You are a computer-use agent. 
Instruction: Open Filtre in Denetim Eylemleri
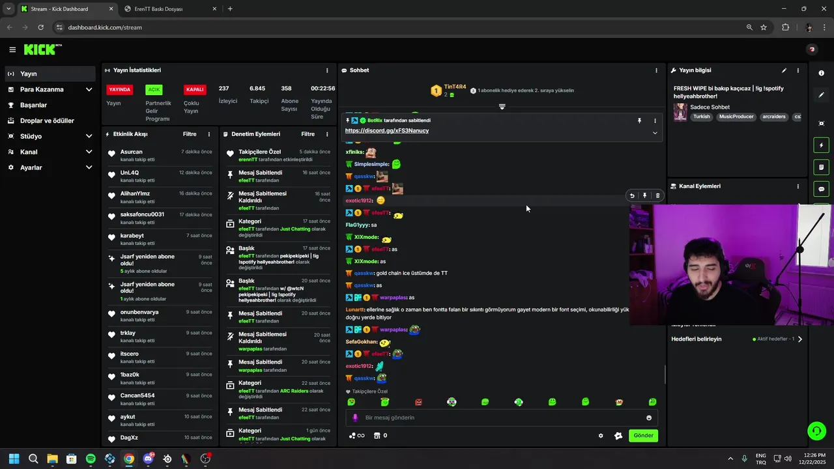pos(308,134)
